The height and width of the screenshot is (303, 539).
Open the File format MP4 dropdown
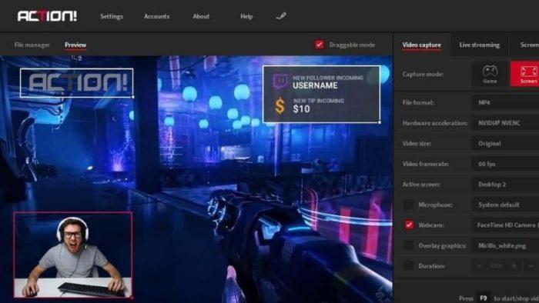[505, 102]
